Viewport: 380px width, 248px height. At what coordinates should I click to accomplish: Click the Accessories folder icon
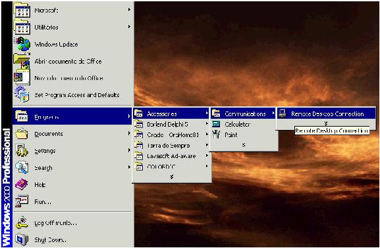pos(139,114)
